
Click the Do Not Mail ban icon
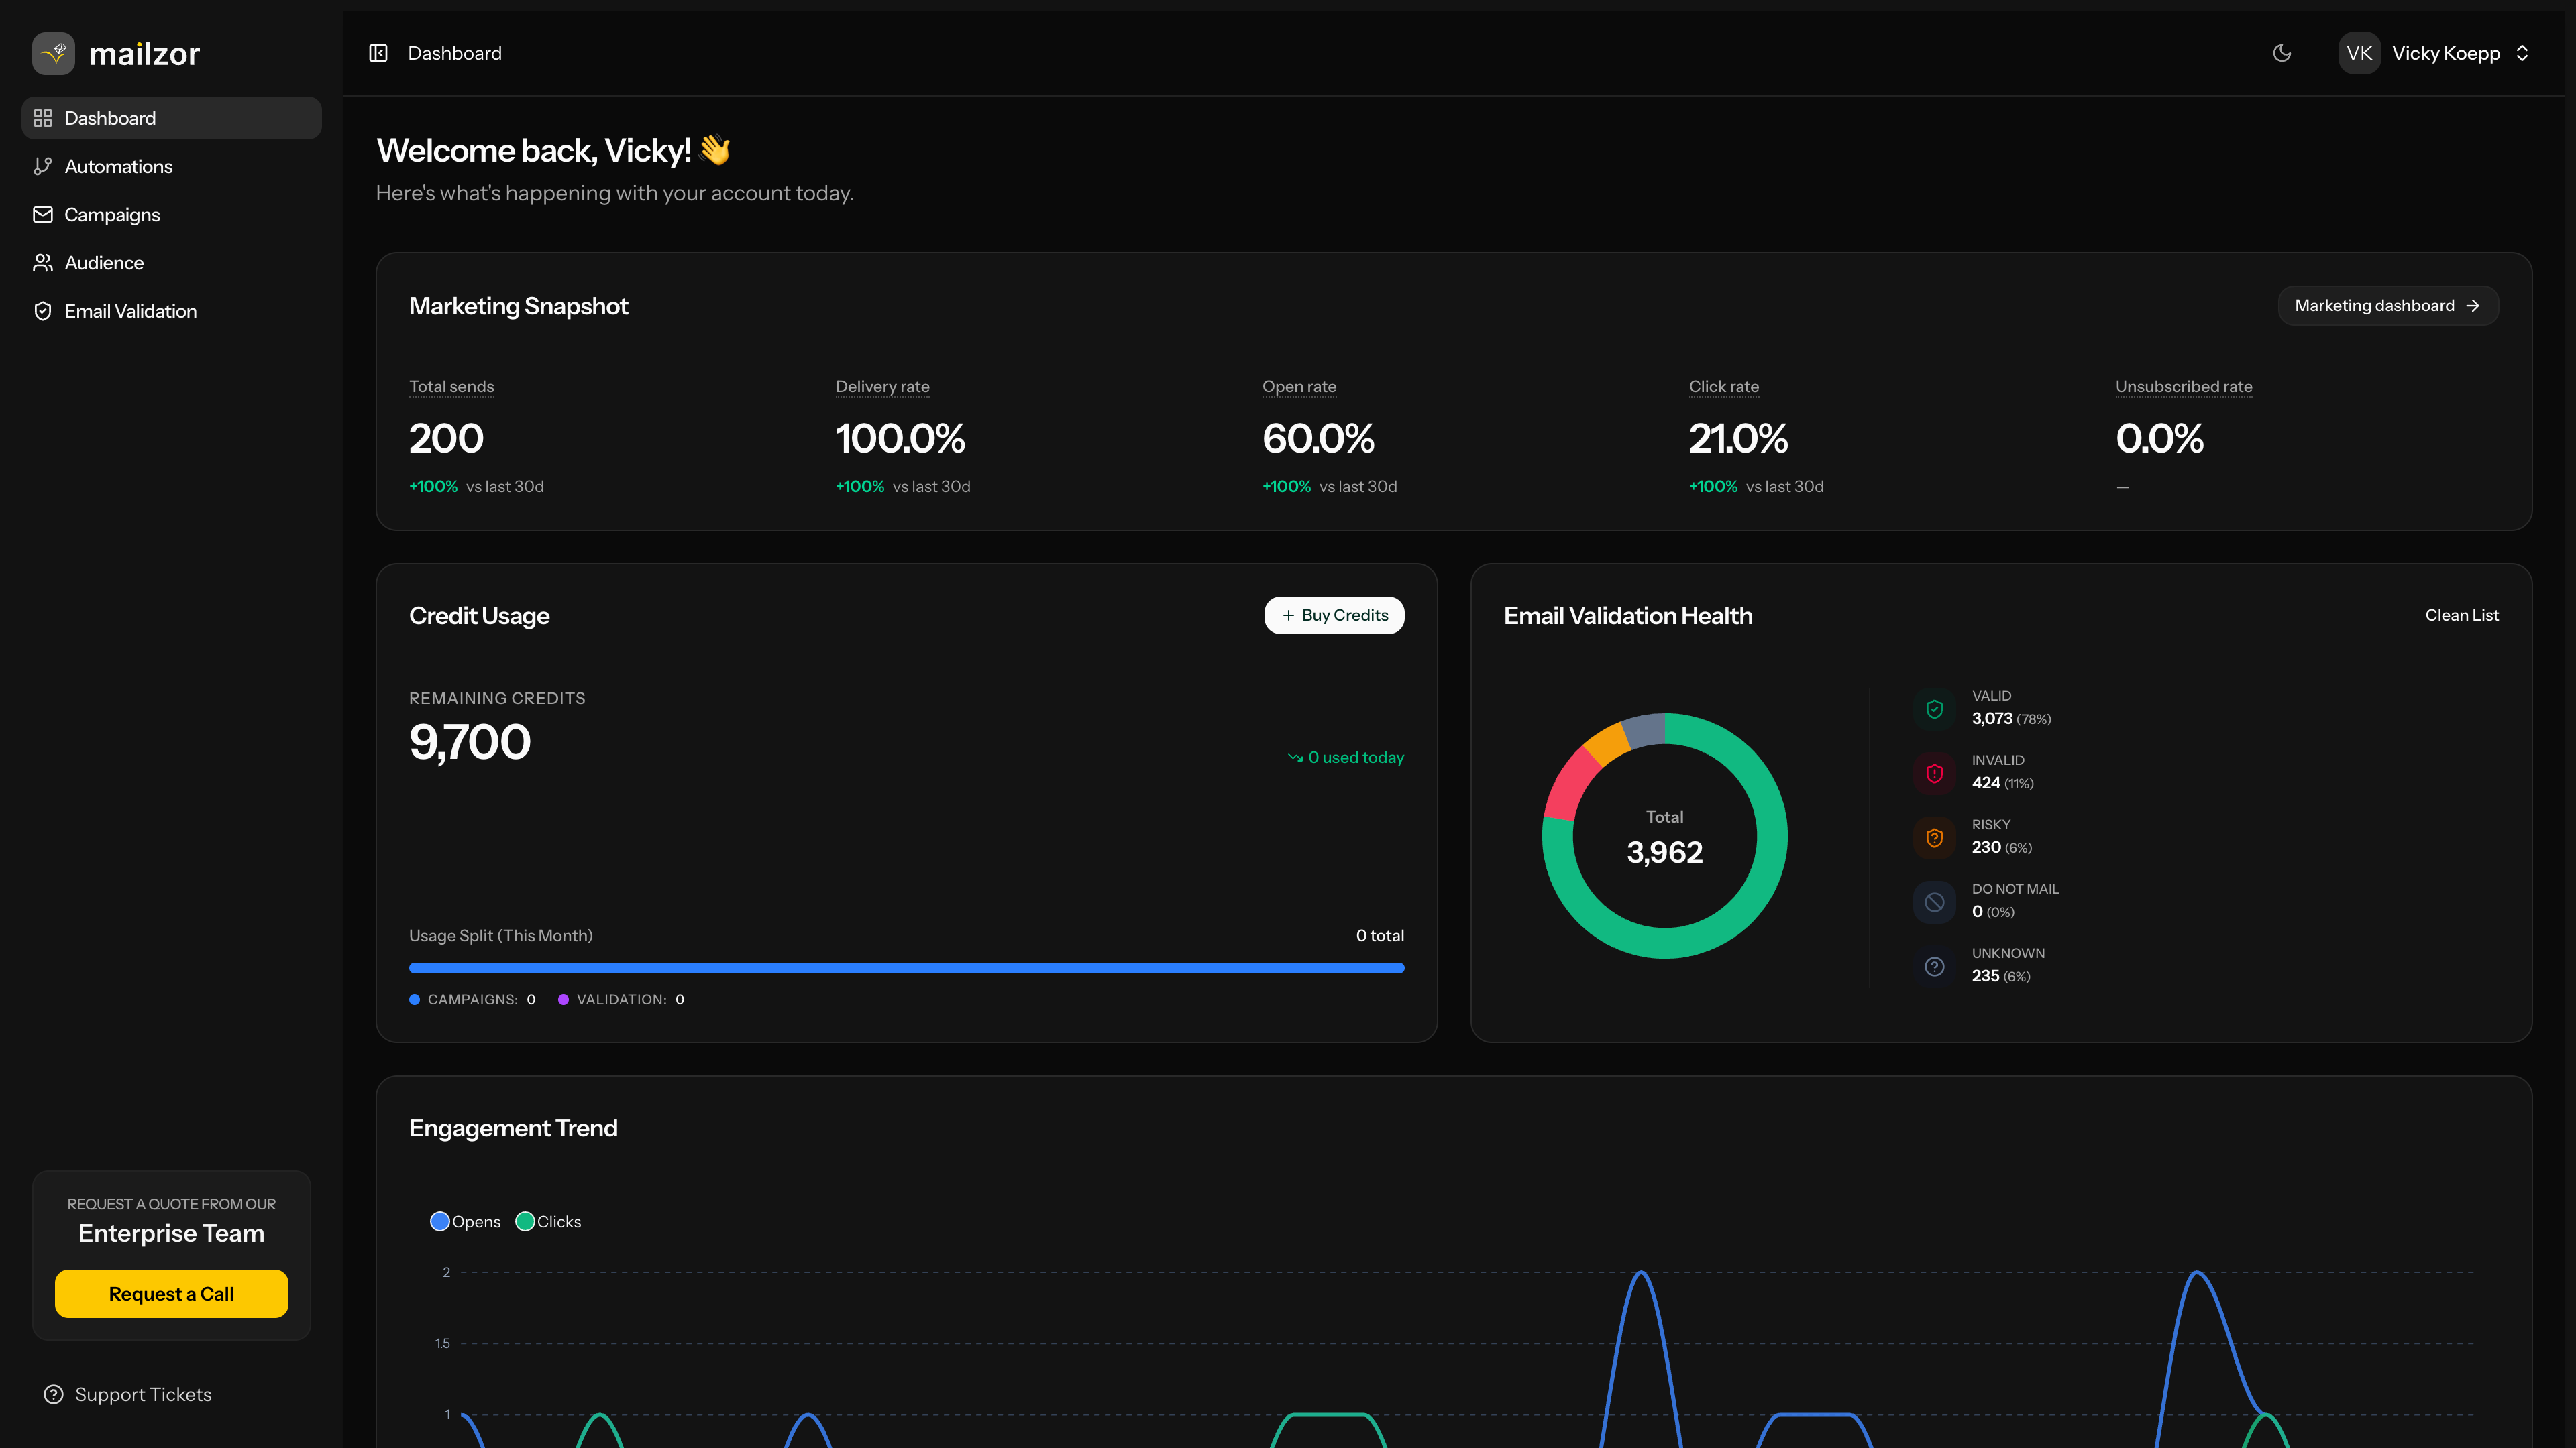pos(1935,902)
